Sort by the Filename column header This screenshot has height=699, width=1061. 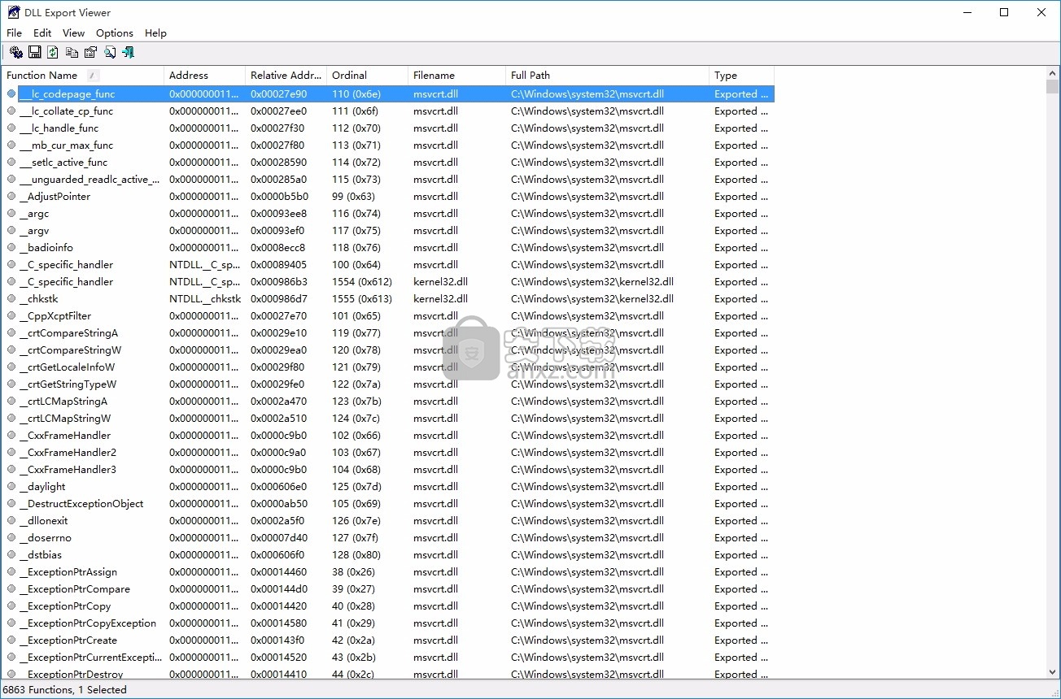[x=457, y=76]
